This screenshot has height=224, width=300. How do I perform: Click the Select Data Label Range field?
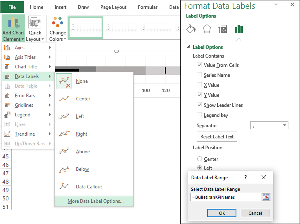pyautogui.click(x=226, y=197)
